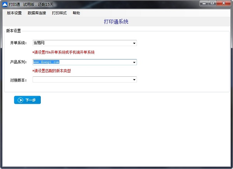233x169 pixels.
Task: Open the 版本设置 menu
Action: [x=14, y=13]
